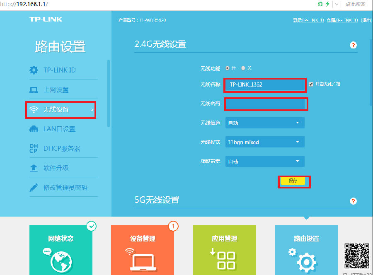Click the QR code image

357,256
